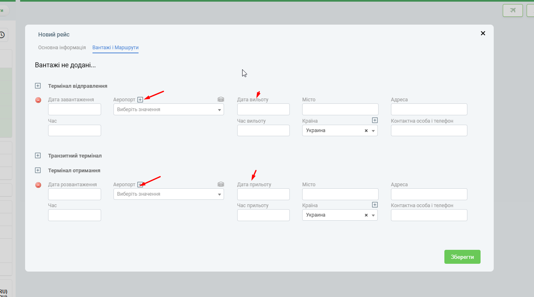Close the Новий рейс dialog
This screenshot has width=534, height=297.
483,33
